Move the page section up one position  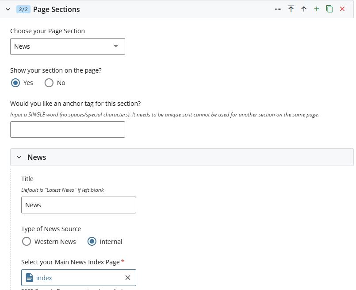[304, 9]
